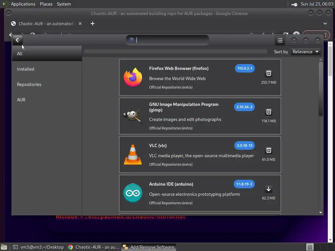The height and width of the screenshot is (251, 335).
Task: Click the back arrow button in Add/Remove Software
Action: 18,40
